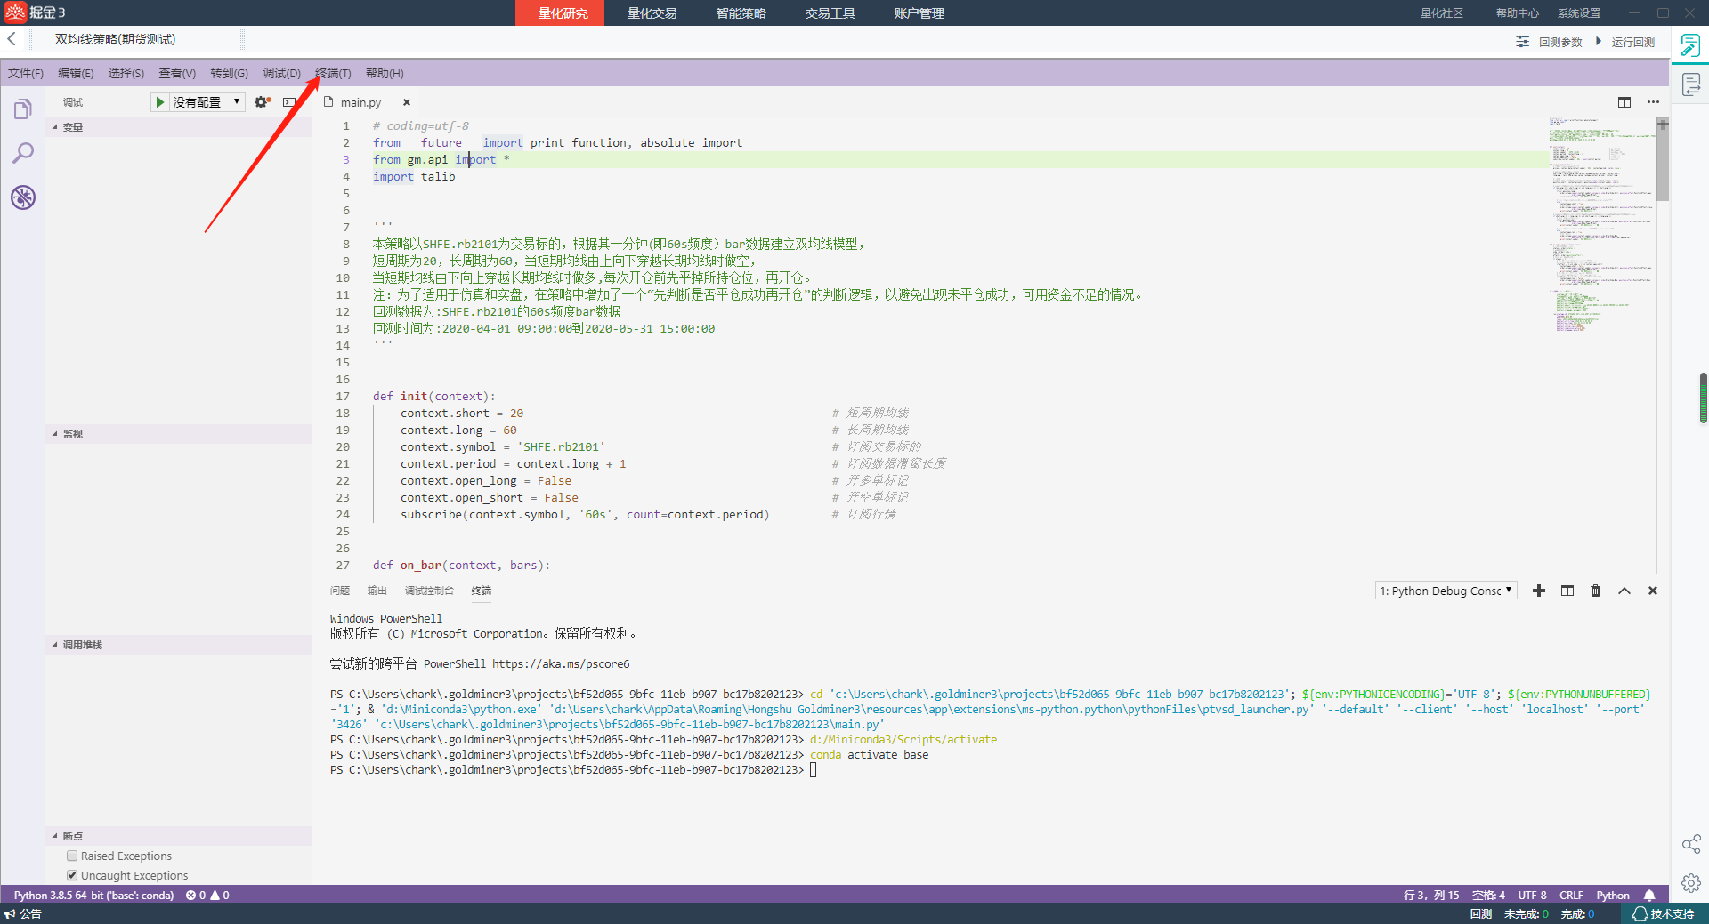
Task: Open the debug configuration dropdown 没有配置
Action: [x=206, y=102]
